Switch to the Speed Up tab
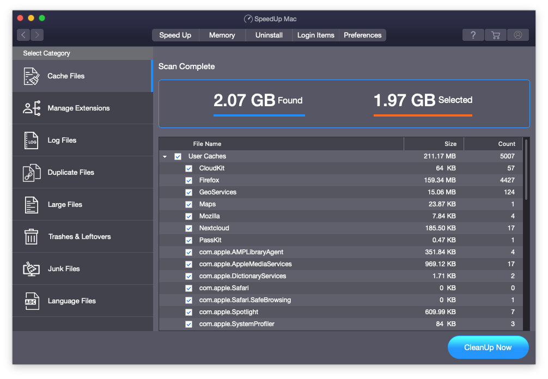 pyautogui.click(x=175, y=35)
